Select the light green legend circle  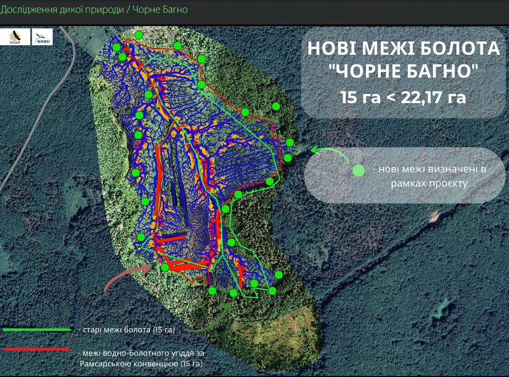[x=359, y=171]
